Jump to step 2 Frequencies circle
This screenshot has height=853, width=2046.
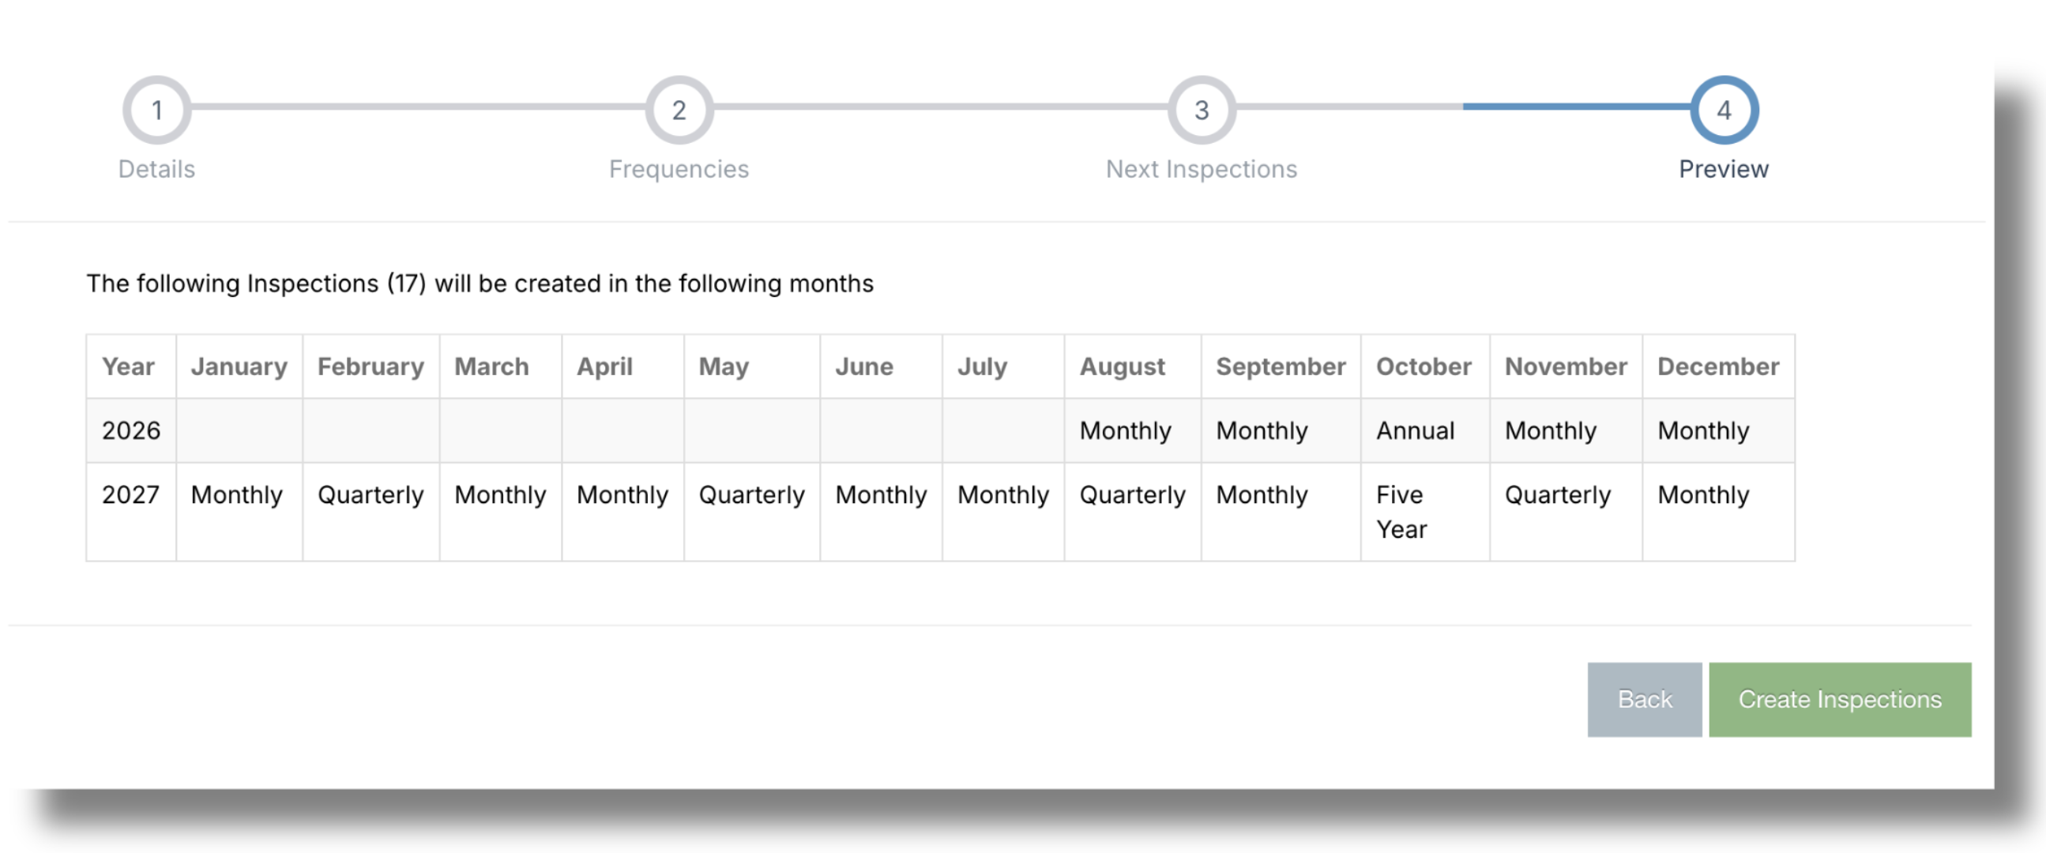(679, 110)
